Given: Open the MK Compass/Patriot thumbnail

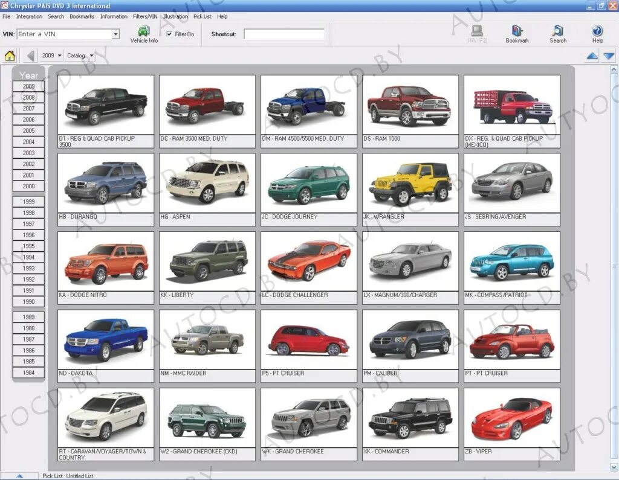Looking at the screenshot, I should (x=512, y=261).
